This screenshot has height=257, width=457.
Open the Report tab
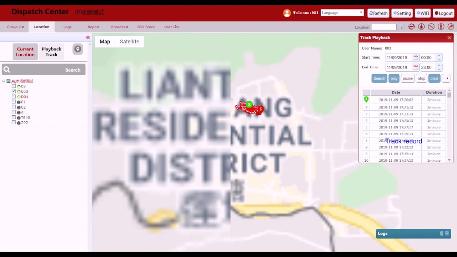pos(94,27)
